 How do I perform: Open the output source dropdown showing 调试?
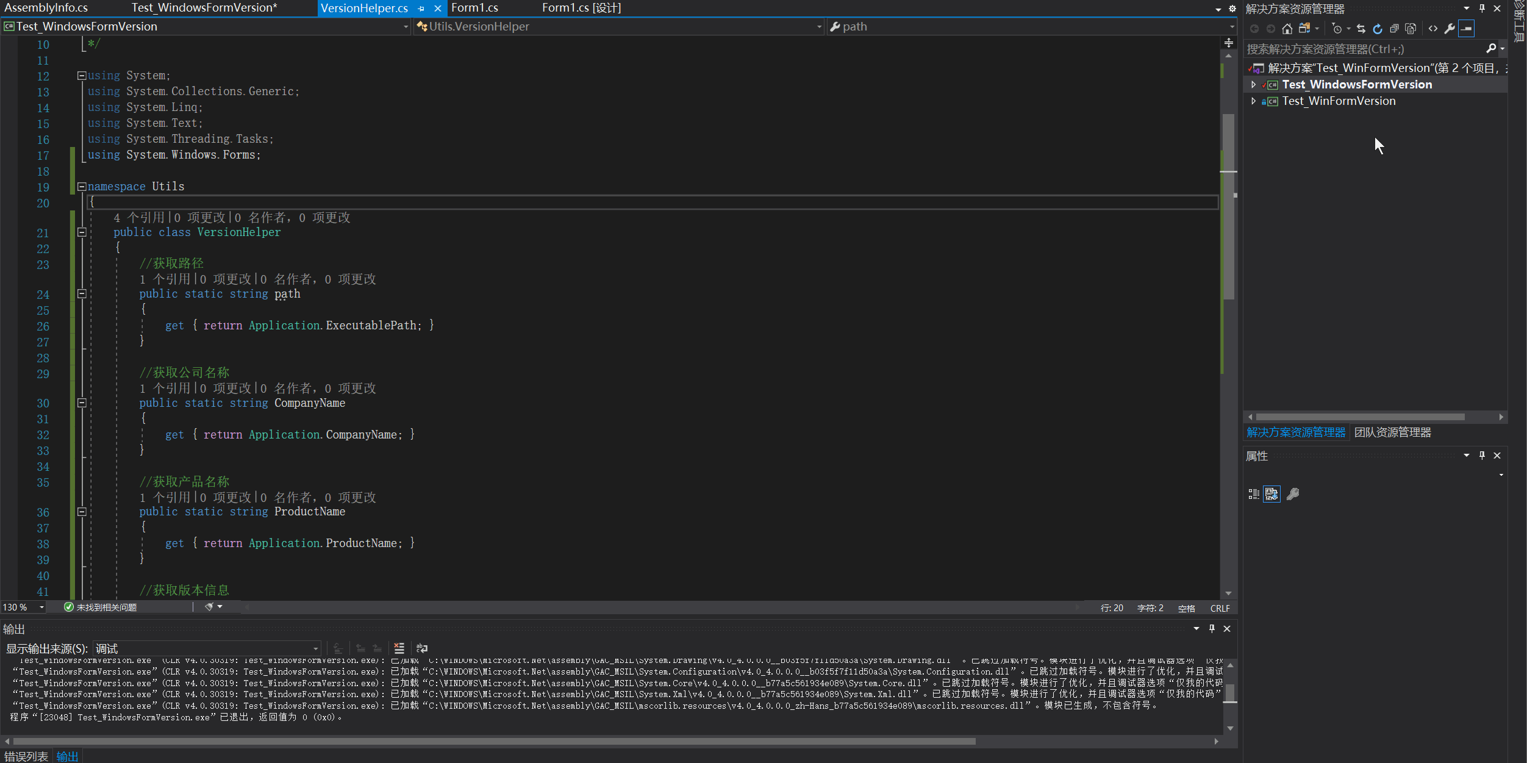pyautogui.click(x=207, y=648)
